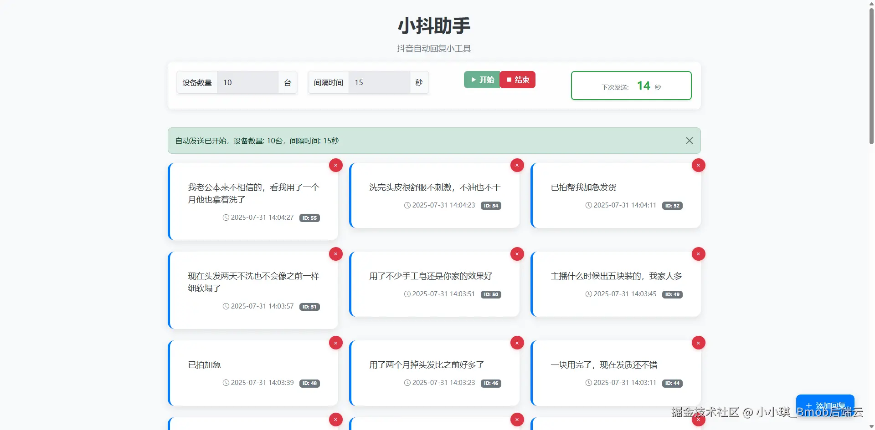
Task: Click the plus icon on the 添加回复 button
Action: click(x=809, y=405)
